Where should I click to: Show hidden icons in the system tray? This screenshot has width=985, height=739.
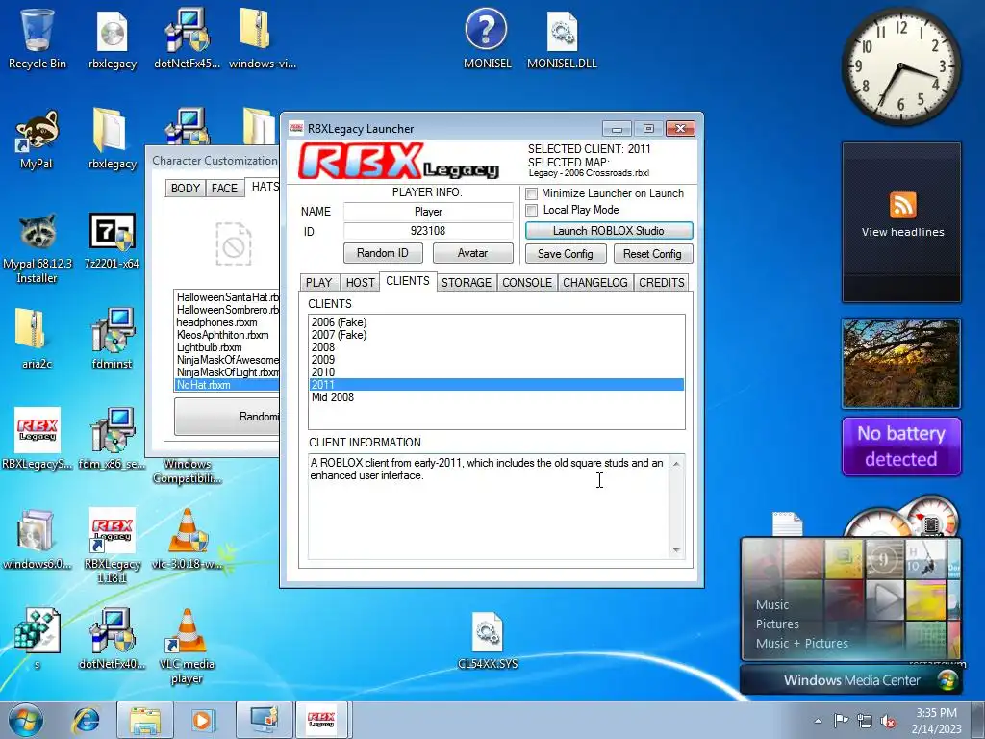click(x=818, y=721)
